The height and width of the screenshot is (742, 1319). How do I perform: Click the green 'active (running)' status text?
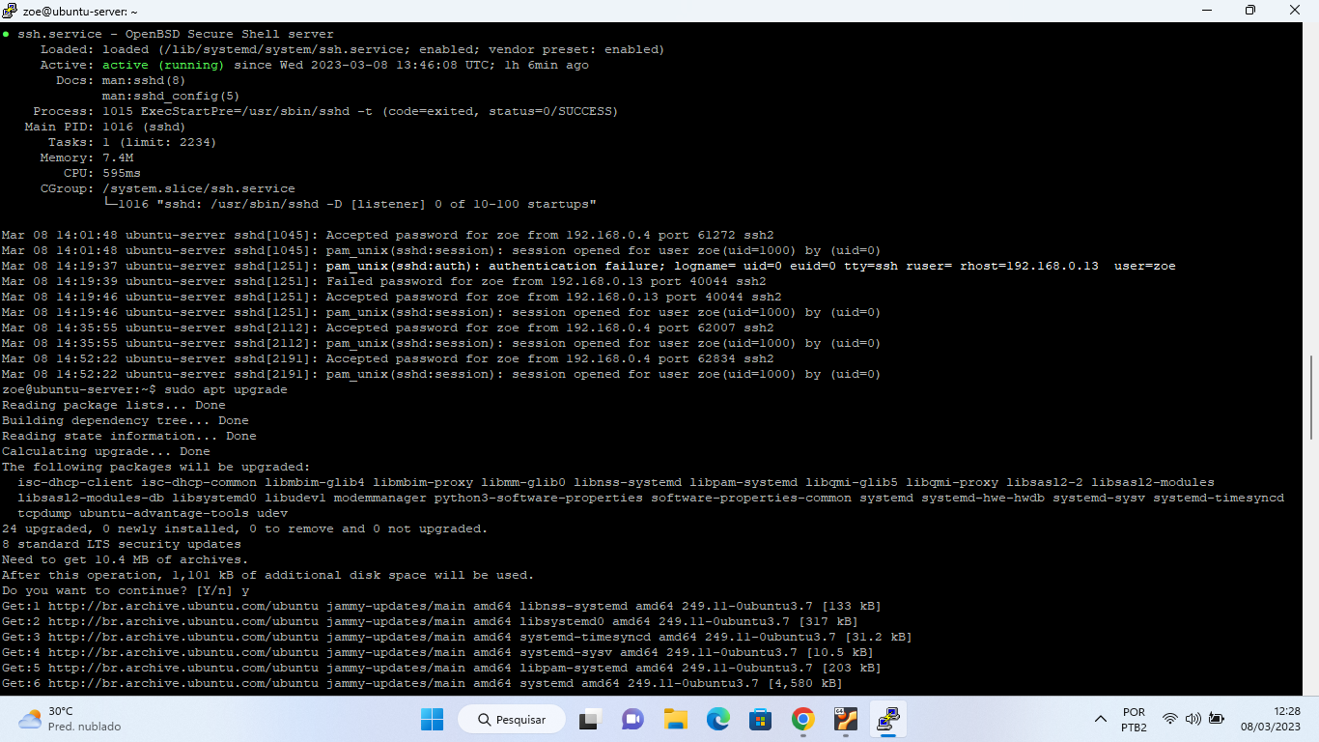pyautogui.click(x=163, y=65)
